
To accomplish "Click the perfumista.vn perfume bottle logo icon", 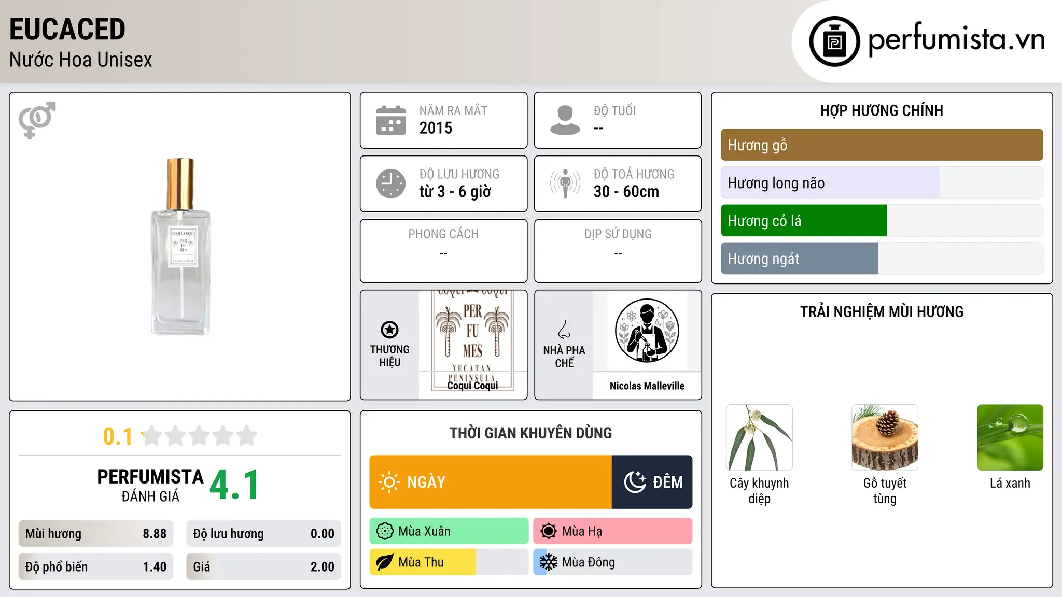I will [834, 41].
